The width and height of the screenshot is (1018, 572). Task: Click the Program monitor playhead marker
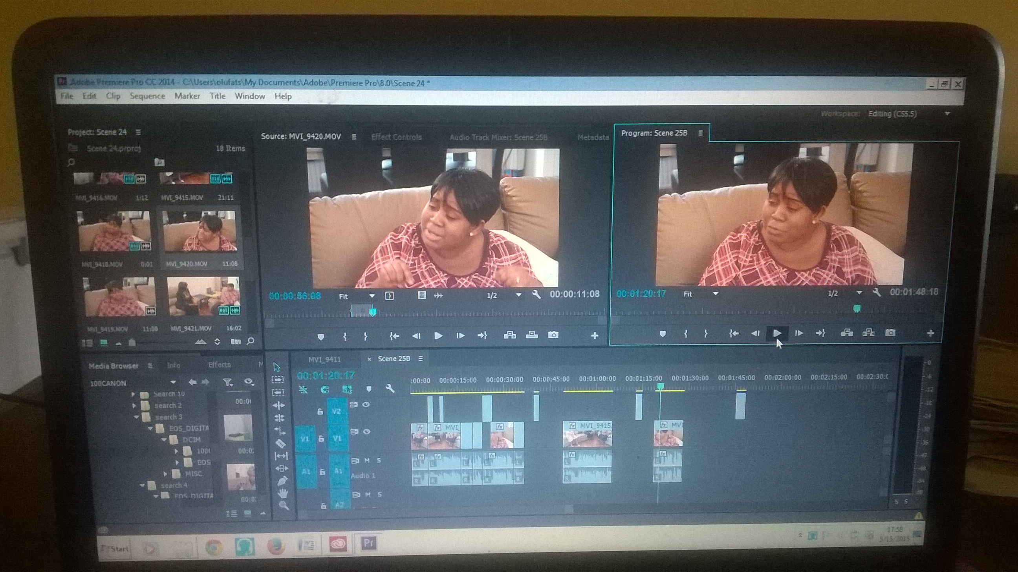pyautogui.click(x=857, y=308)
